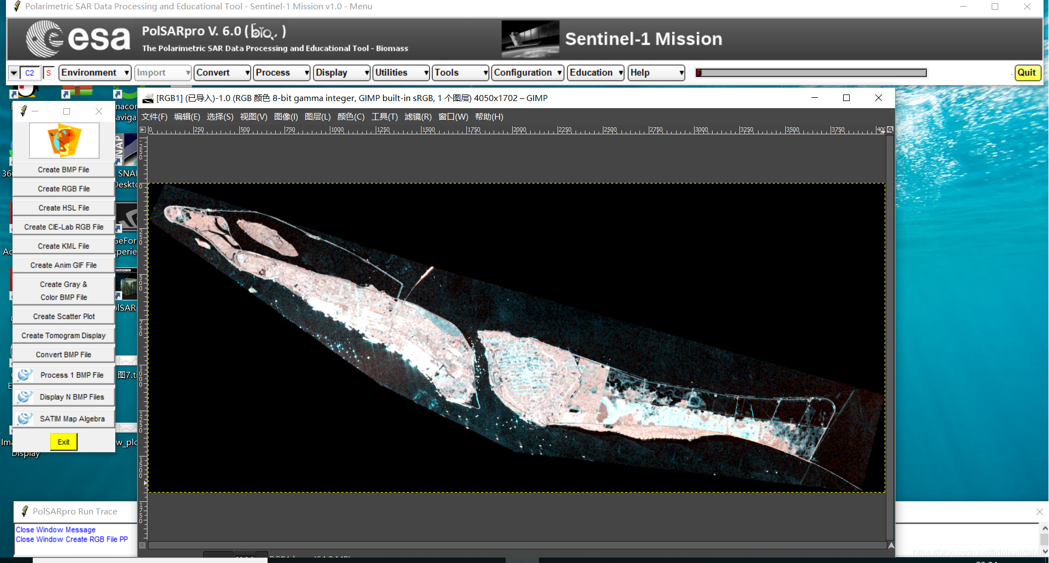Click the Create Scatter Plot button
The width and height of the screenshot is (1049, 563).
pos(63,317)
